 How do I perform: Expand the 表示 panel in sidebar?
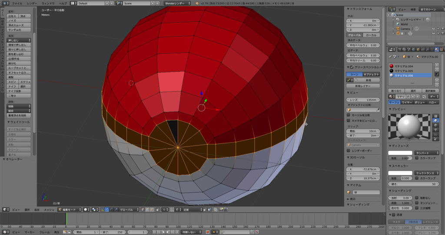pos(352,199)
